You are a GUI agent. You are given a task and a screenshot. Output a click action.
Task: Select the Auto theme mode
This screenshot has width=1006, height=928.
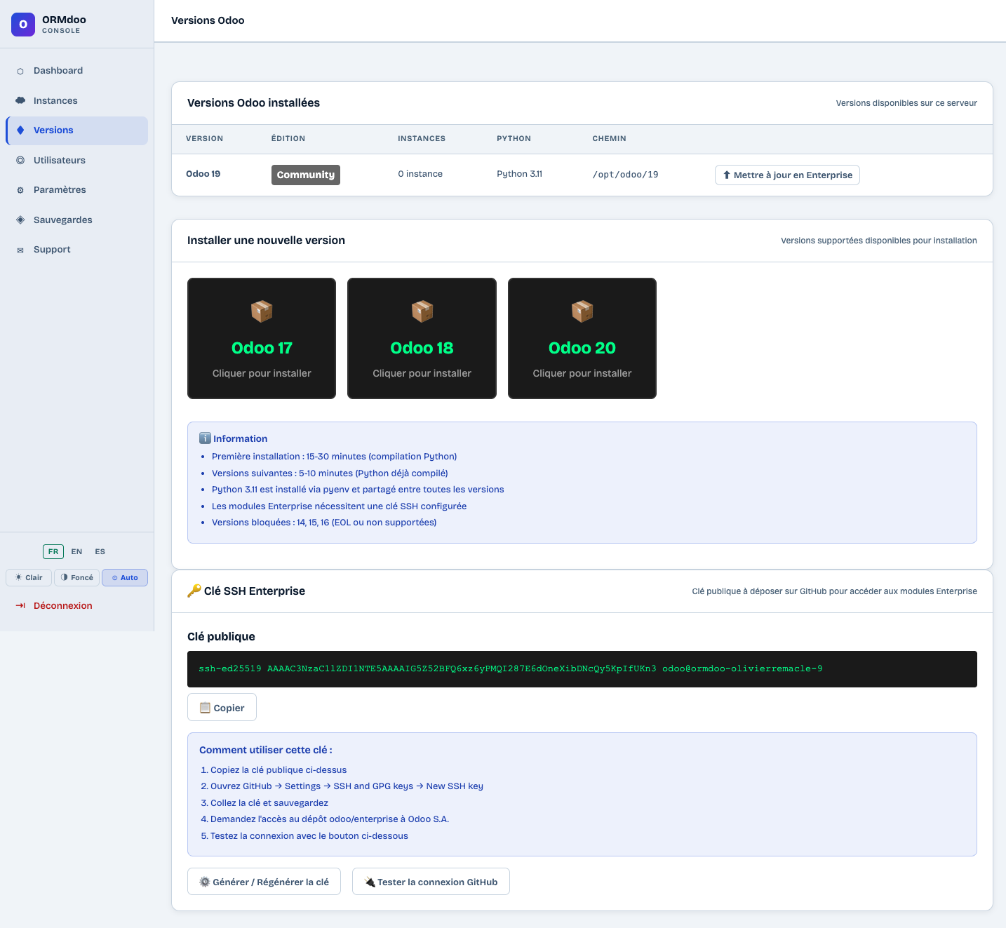pyautogui.click(x=125, y=577)
